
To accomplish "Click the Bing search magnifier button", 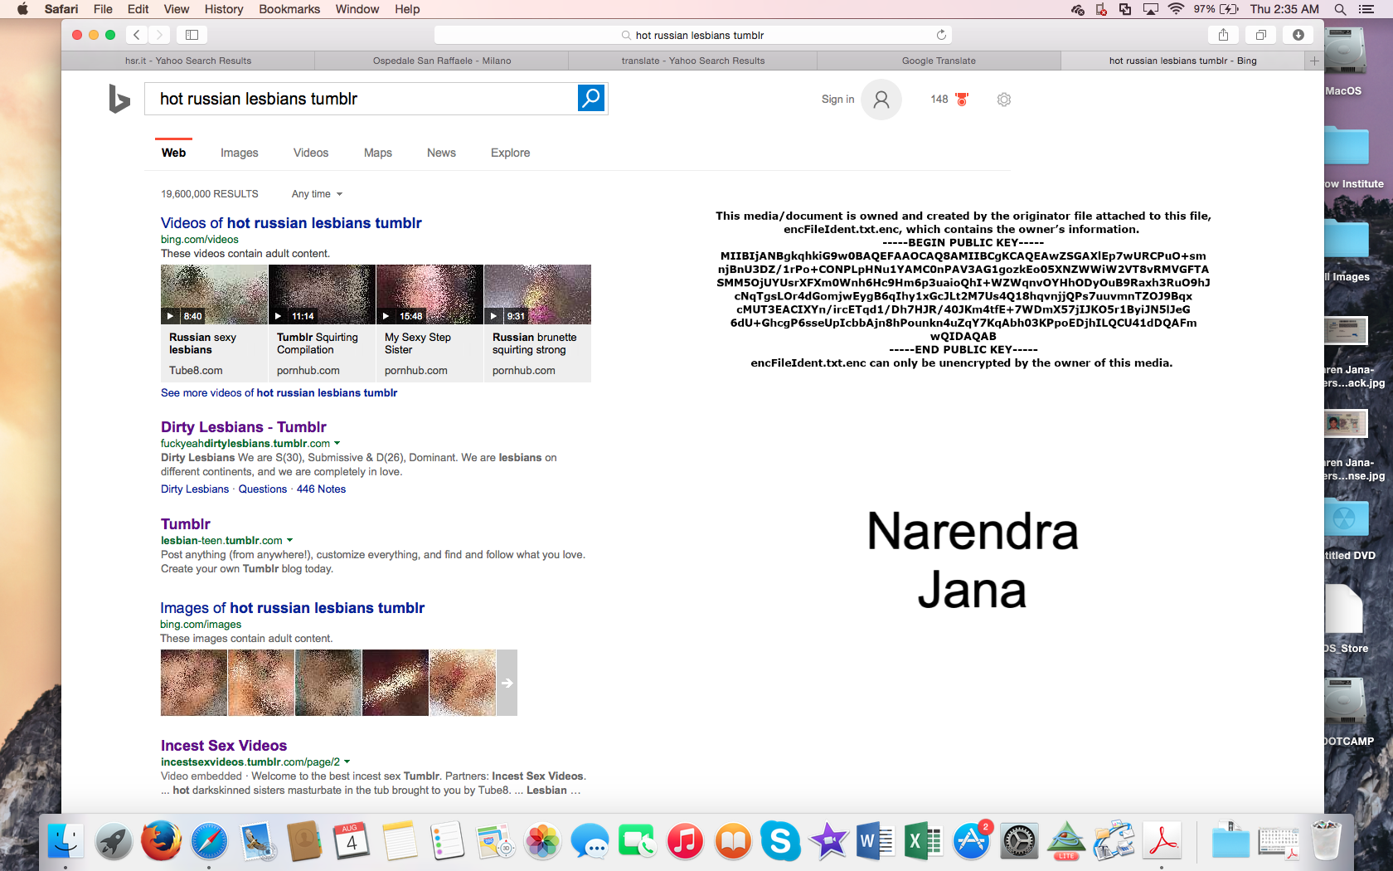I will (x=591, y=98).
